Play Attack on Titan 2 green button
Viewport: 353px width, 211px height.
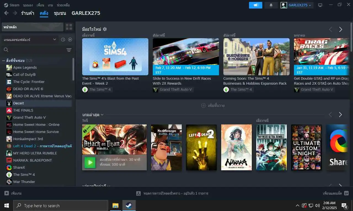pos(90,162)
